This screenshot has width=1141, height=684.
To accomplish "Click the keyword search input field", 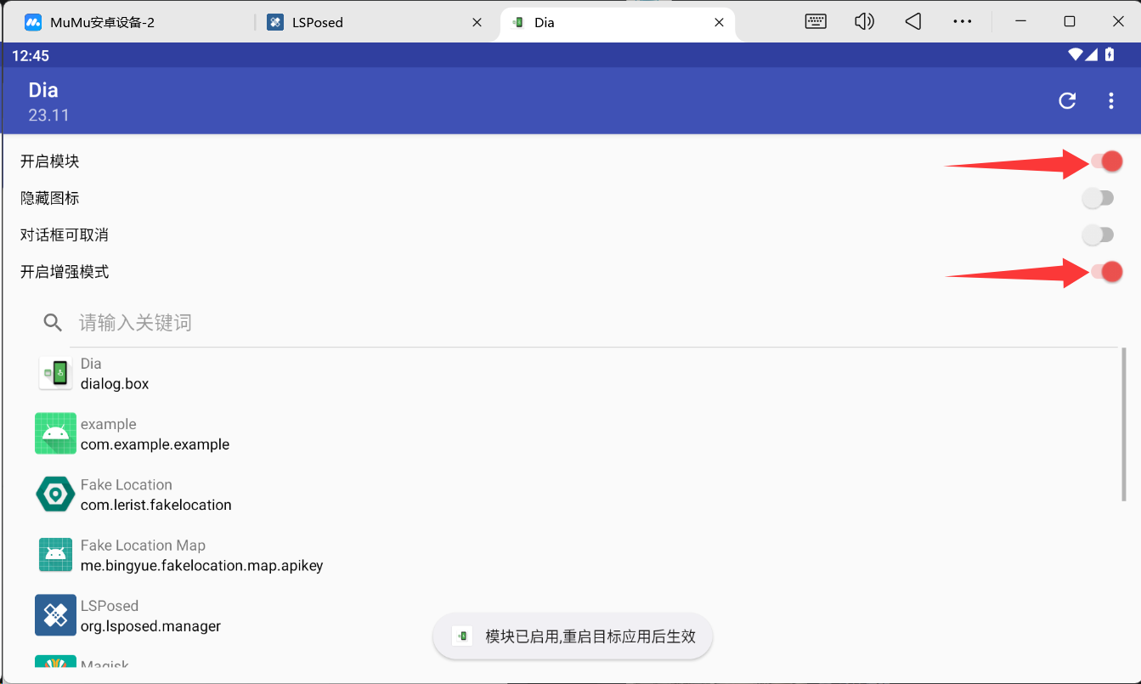I will (x=595, y=323).
